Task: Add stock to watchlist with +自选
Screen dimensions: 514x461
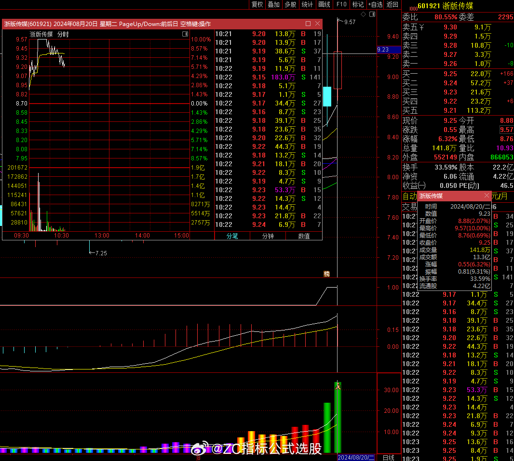Action: [x=375, y=4]
